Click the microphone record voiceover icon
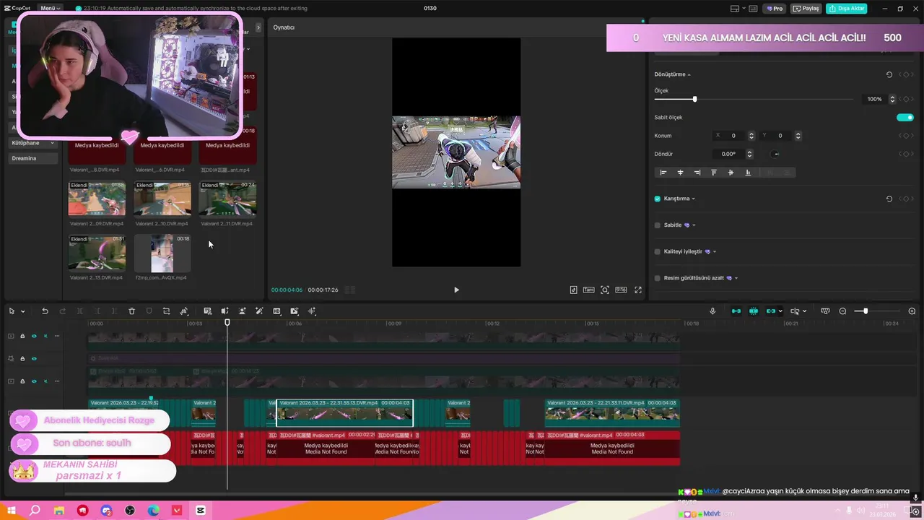The width and height of the screenshot is (924, 520). pyautogui.click(x=712, y=311)
